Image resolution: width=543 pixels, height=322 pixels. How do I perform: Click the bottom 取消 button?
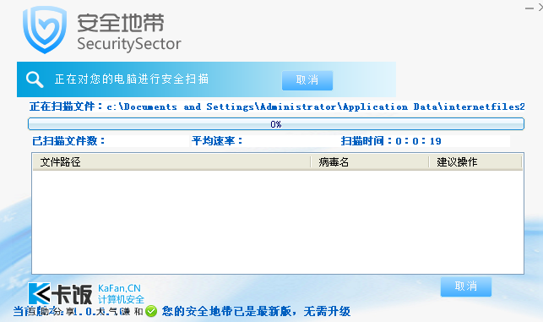point(466,287)
